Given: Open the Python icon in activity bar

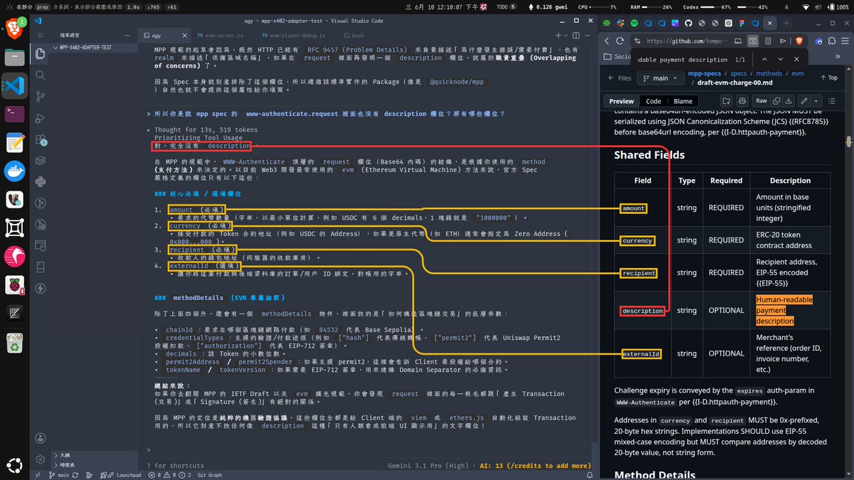Looking at the screenshot, I should point(39,181).
